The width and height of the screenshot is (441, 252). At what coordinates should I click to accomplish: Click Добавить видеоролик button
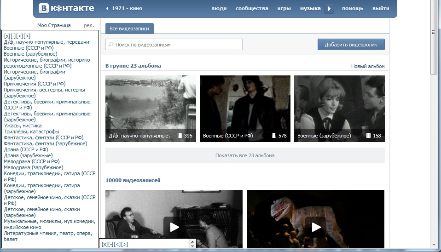(x=351, y=45)
